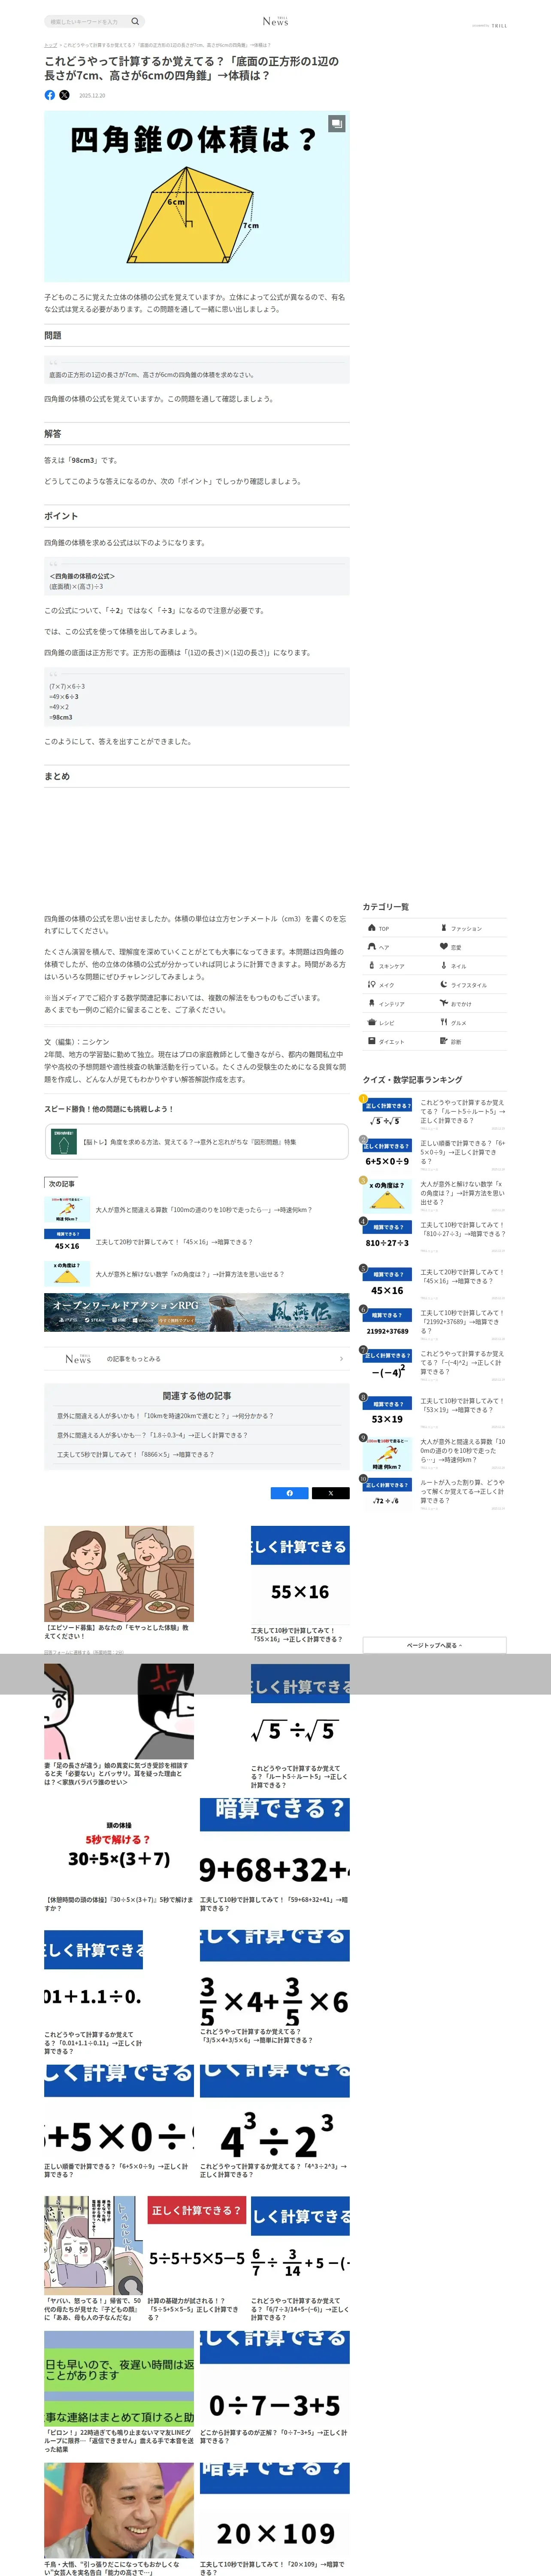Click black X share button below article

[331, 1493]
